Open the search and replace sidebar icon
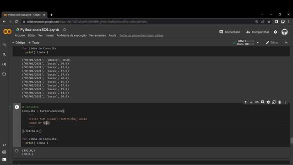Image resolution: width=293 pixels, height=165 pixels. click(4, 55)
